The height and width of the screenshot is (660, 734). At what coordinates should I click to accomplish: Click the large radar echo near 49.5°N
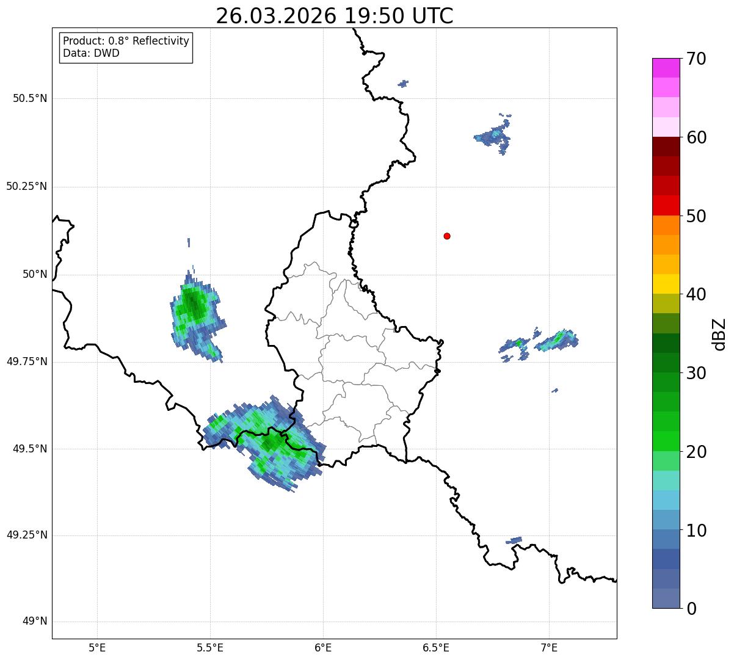[266, 443]
